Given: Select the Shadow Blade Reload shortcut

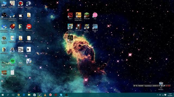Looking at the screenshot, I should (70, 26).
